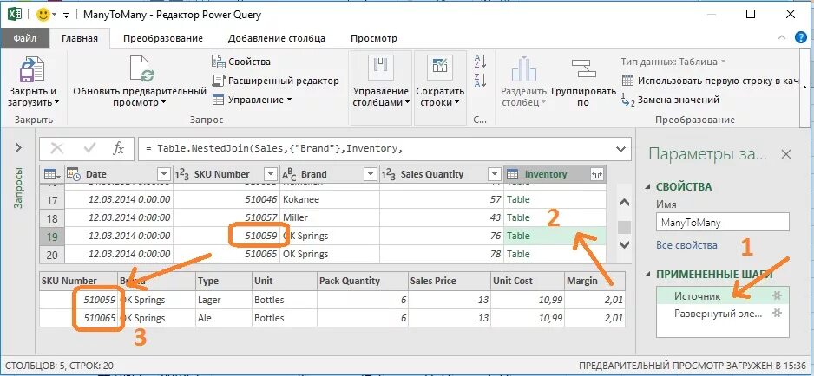
Task: Click Замена значений replace values
Action: coord(671,100)
